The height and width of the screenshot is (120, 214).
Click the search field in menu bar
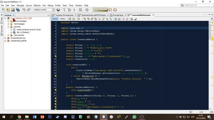[x=197, y=5]
